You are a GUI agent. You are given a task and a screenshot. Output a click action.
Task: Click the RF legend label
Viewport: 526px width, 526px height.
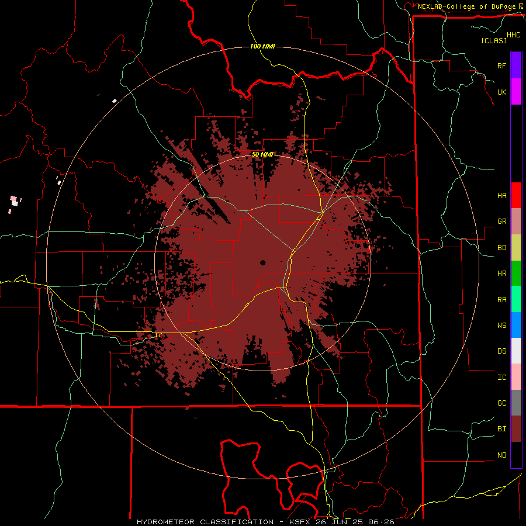pos(501,65)
